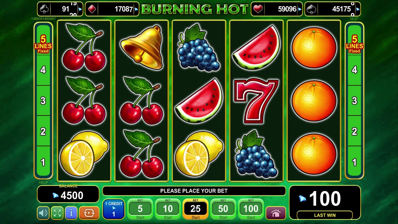Click the red seven symbol on reel four

point(256,101)
